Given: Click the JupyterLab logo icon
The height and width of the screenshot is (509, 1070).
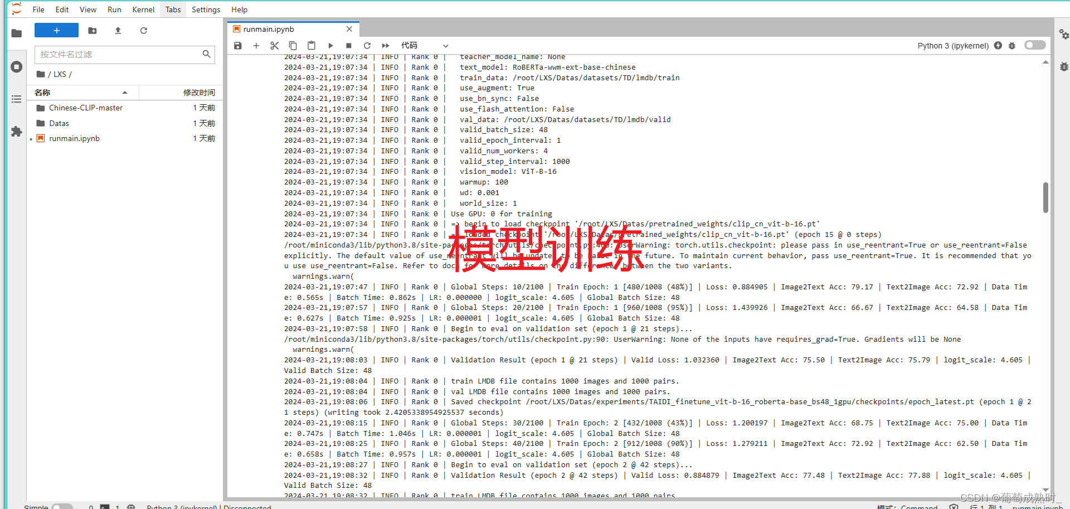Looking at the screenshot, I should click(16, 9).
